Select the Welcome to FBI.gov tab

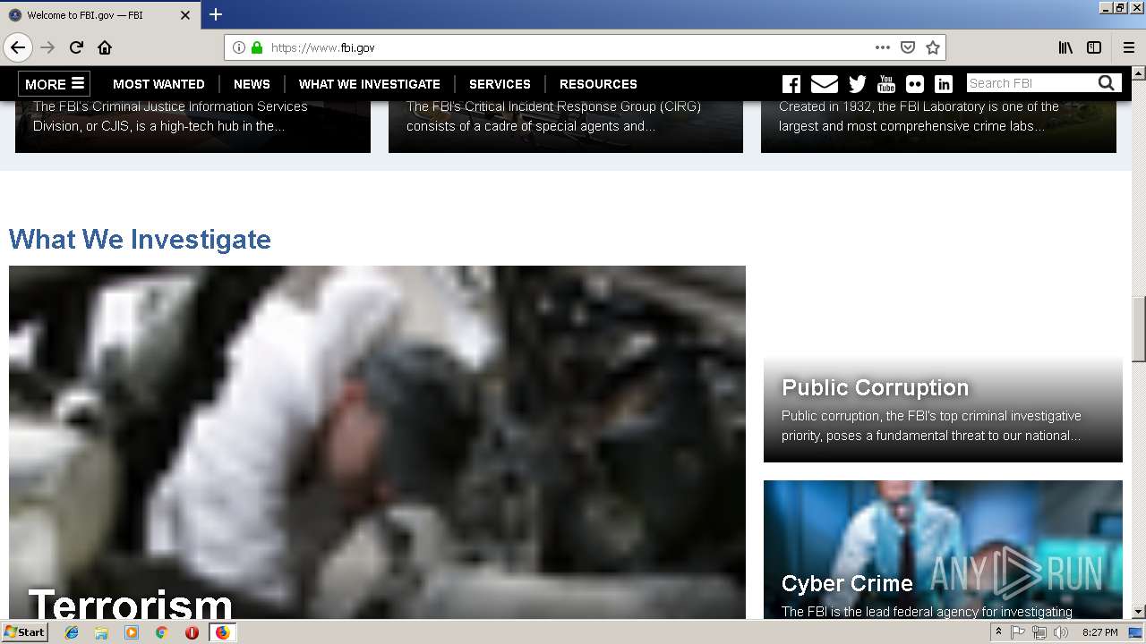(100, 15)
